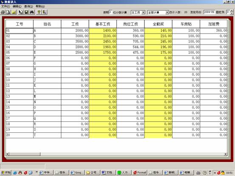This screenshot has height=176, width=235.
Task: Expand the 主工资 dropdown arrow
Action: (143, 12)
